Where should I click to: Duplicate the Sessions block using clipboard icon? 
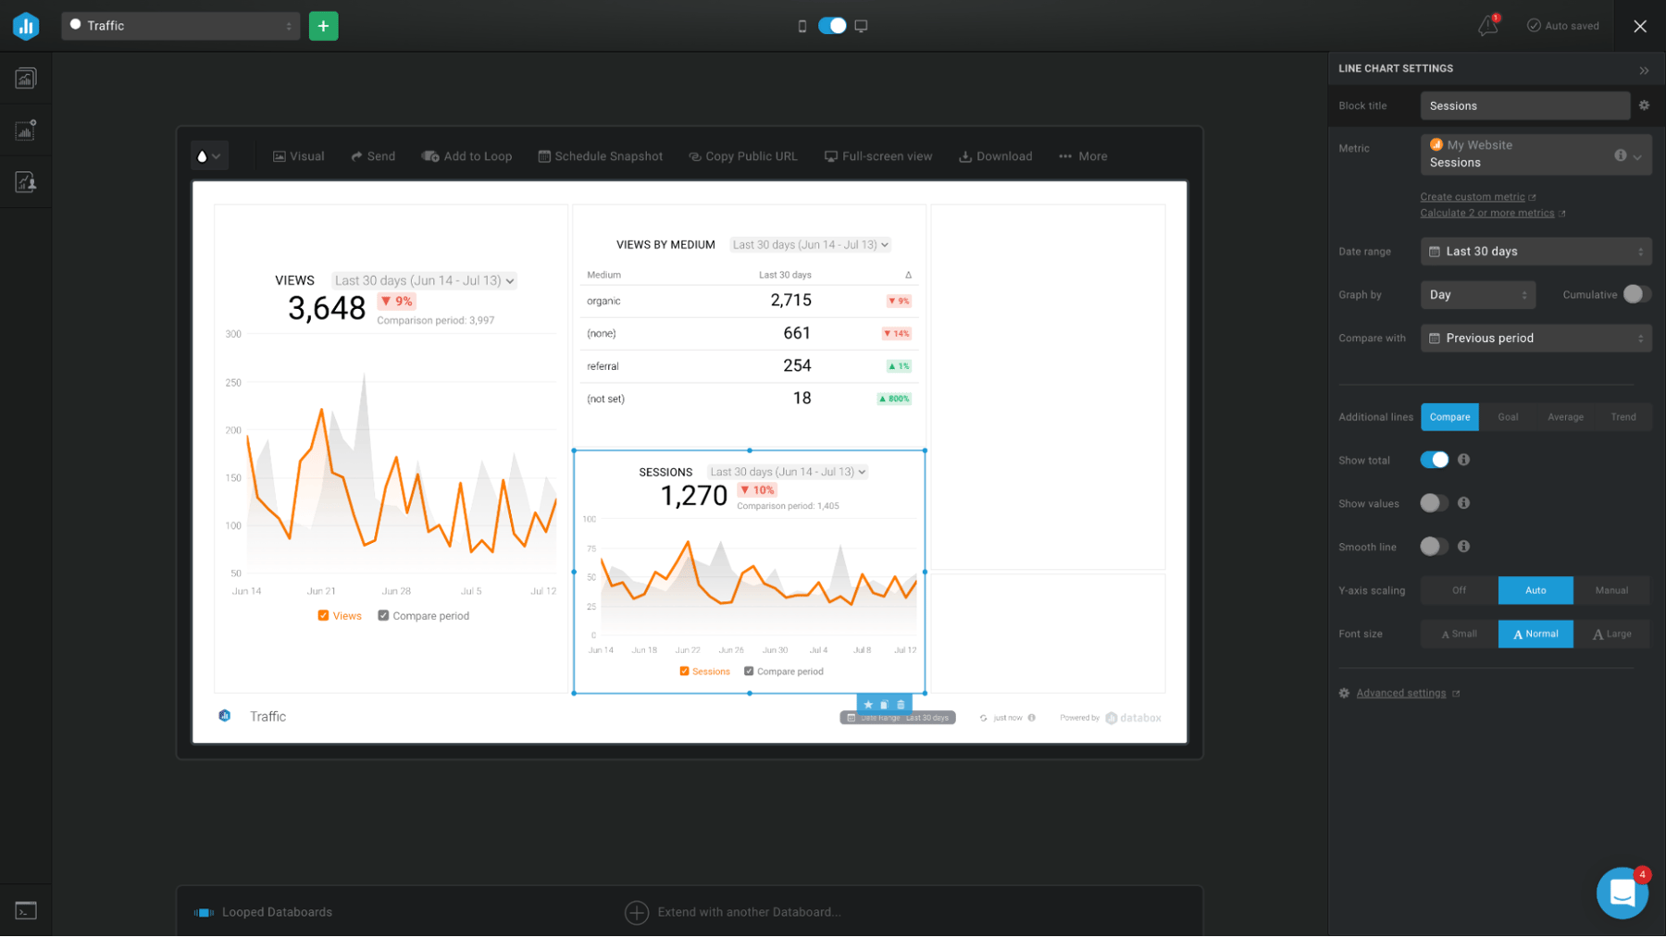tap(884, 704)
